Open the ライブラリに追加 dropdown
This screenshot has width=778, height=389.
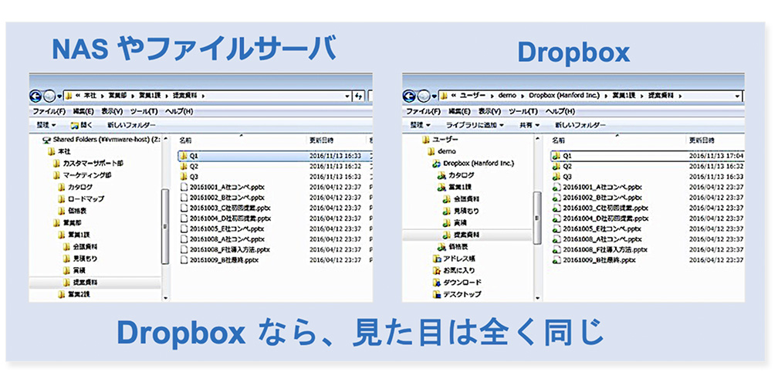pos(475,125)
